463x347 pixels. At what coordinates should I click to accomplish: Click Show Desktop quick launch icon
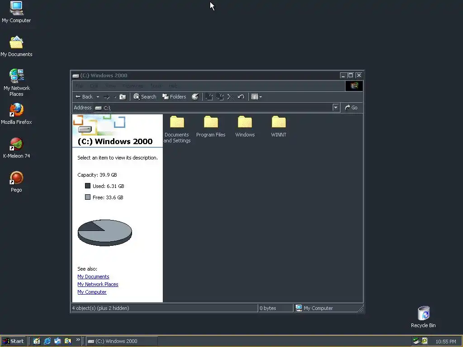coord(37,341)
